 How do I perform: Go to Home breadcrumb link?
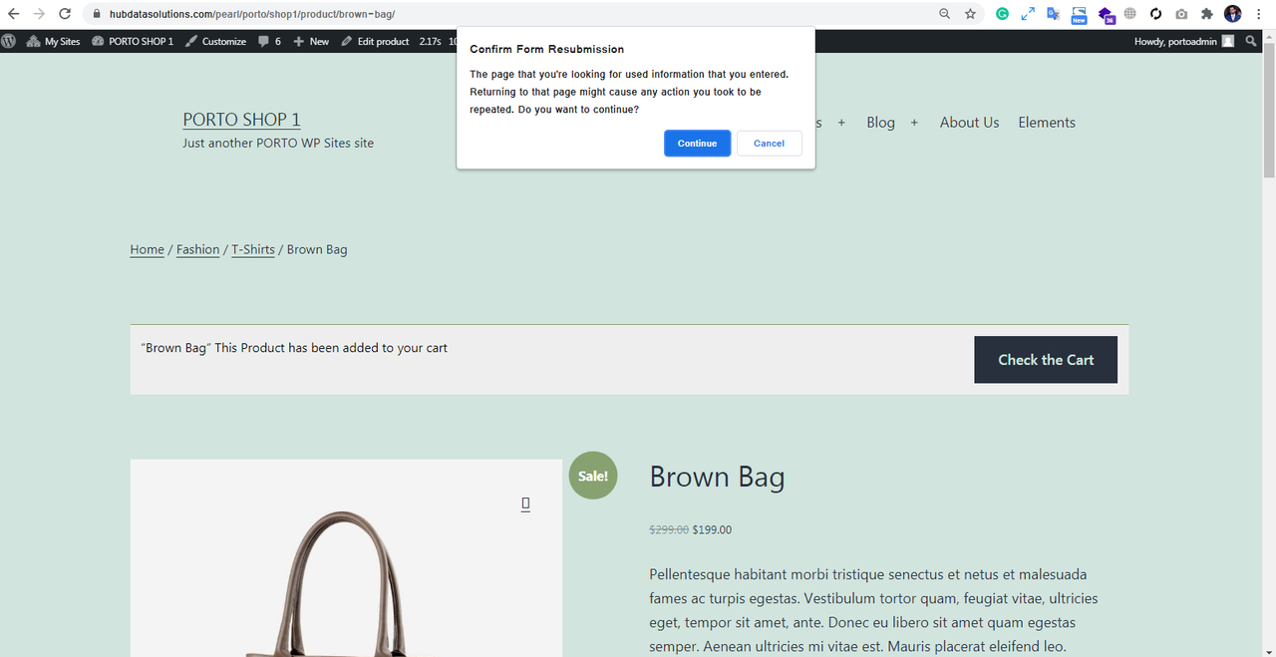pos(147,249)
